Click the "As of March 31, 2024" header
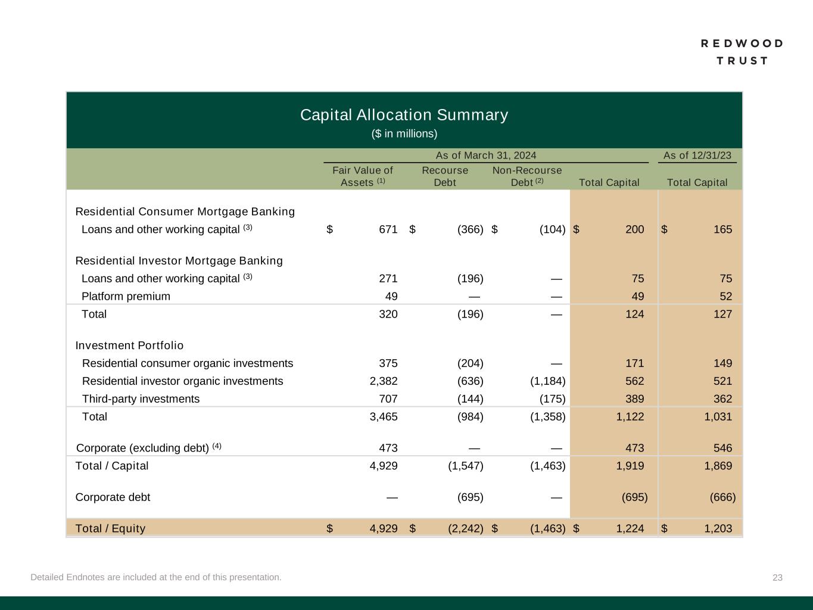The width and height of the screenshot is (813, 610). click(485, 155)
